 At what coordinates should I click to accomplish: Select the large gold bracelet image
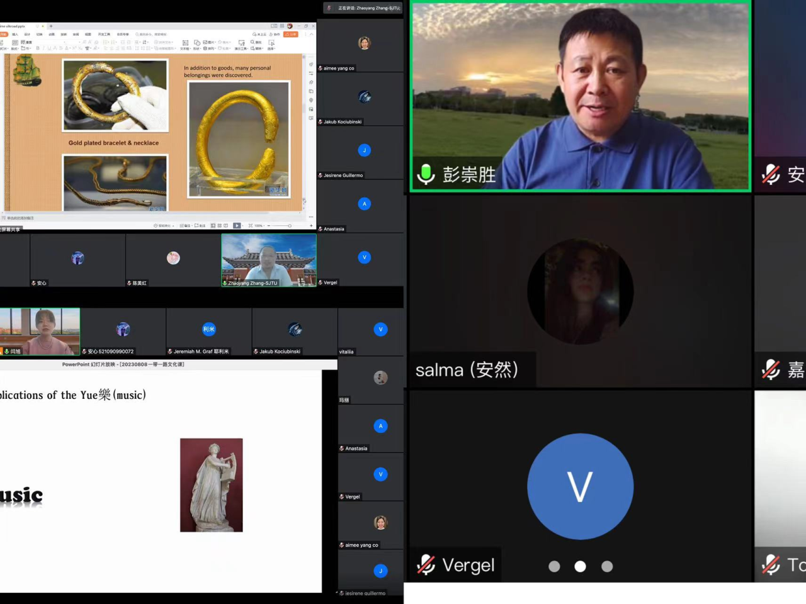click(x=239, y=138)
